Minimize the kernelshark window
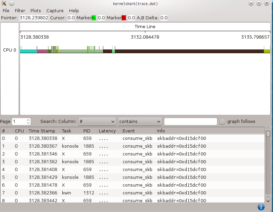This screenshot has height=212, width=273. point(251,3)
